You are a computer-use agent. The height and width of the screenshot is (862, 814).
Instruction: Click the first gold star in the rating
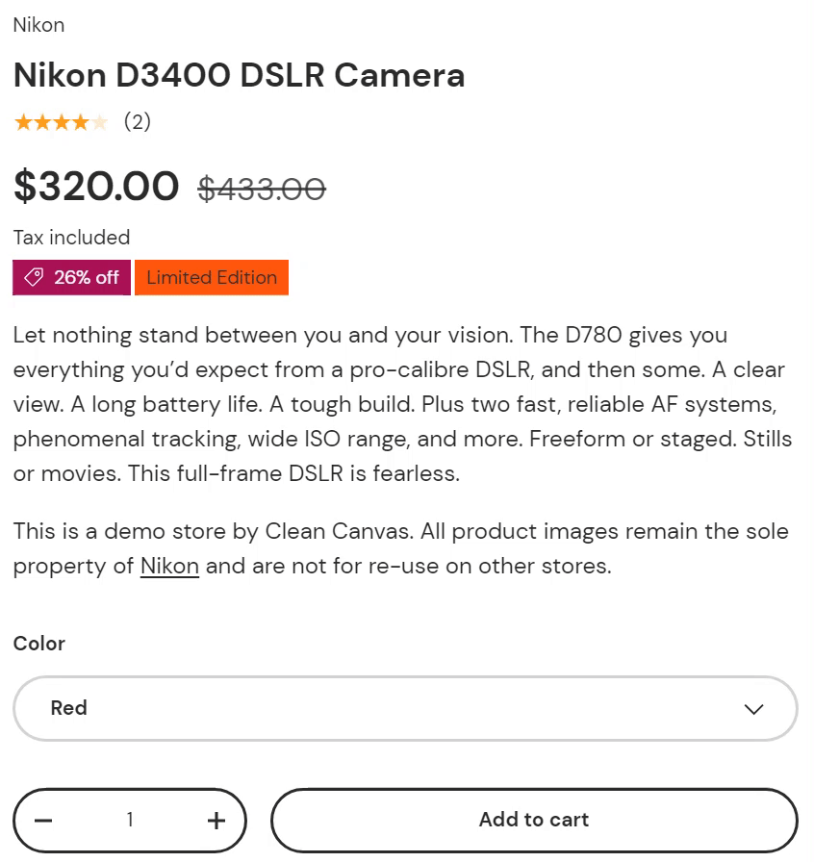coord(23,122)
